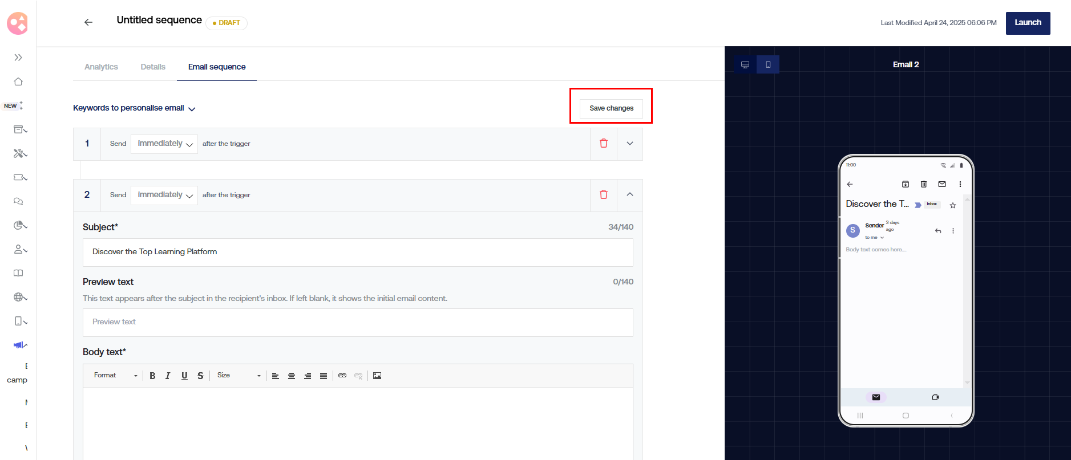
Task: Insert an image into the body text
Action: click(377, 376)
